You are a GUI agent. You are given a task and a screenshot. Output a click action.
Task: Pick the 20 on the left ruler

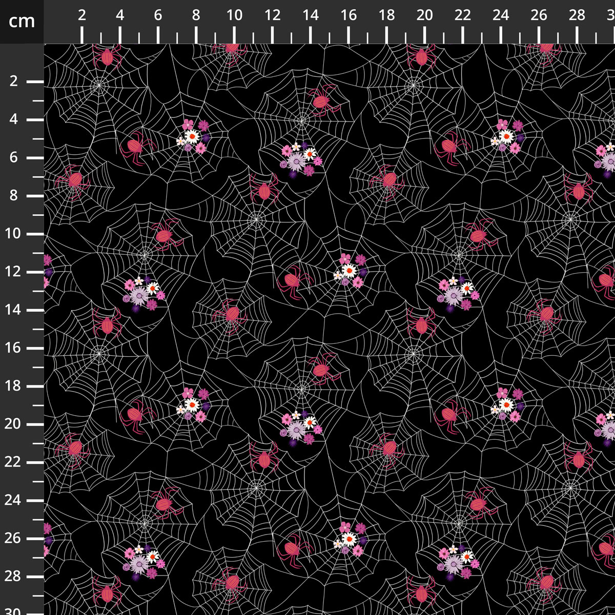point(13,424)
